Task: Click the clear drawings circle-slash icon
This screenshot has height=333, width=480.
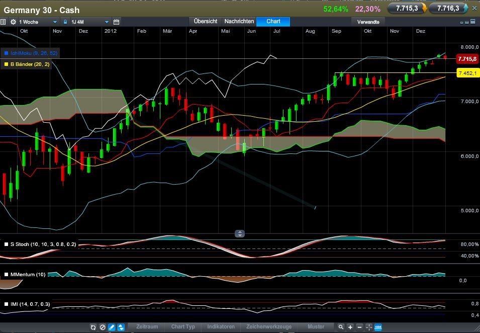Action: click(103, 327)
